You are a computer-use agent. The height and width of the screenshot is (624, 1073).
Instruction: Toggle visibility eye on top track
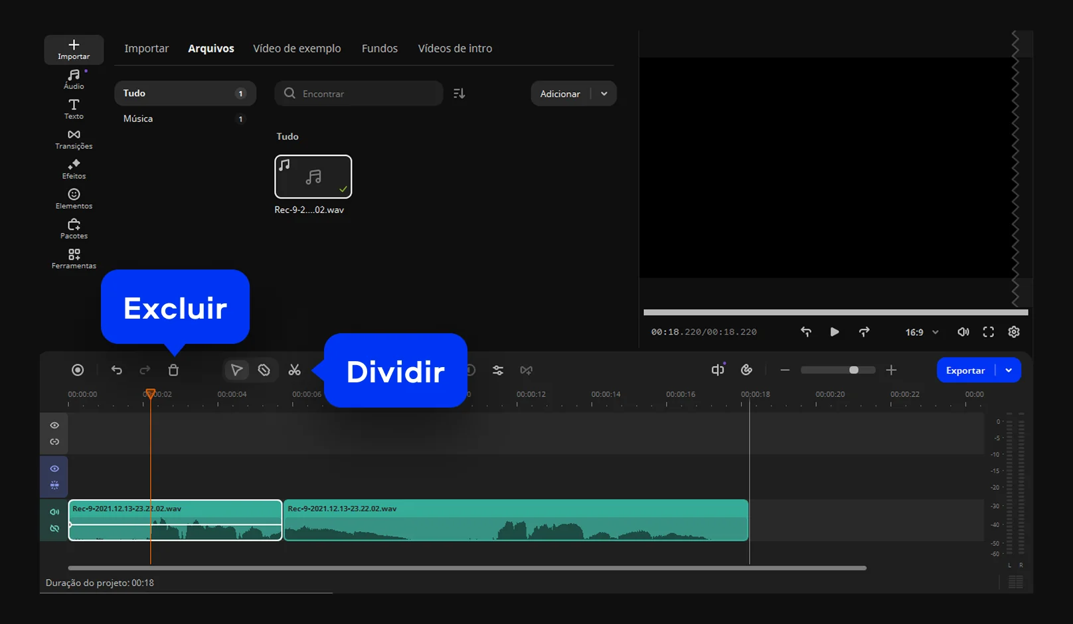(x=54, y=426)
